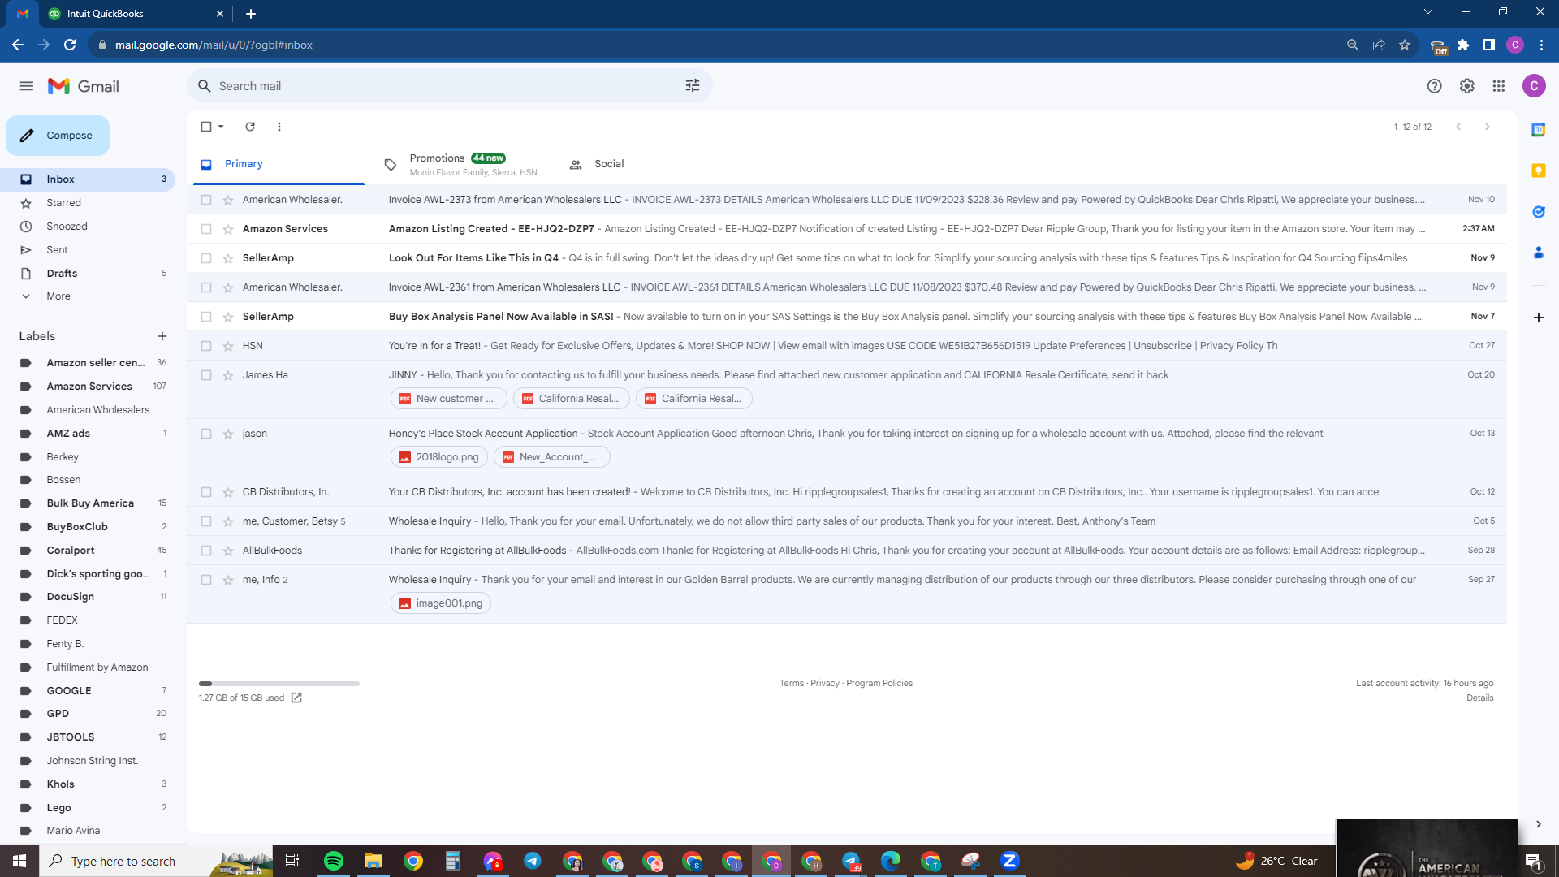This screenshot has height=877, width=1559.
Task: Open File Explorer from the taskbar
Action: click(373, 861)
